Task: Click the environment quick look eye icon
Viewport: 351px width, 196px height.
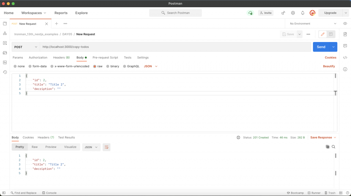Action: [x=345, y=24]
